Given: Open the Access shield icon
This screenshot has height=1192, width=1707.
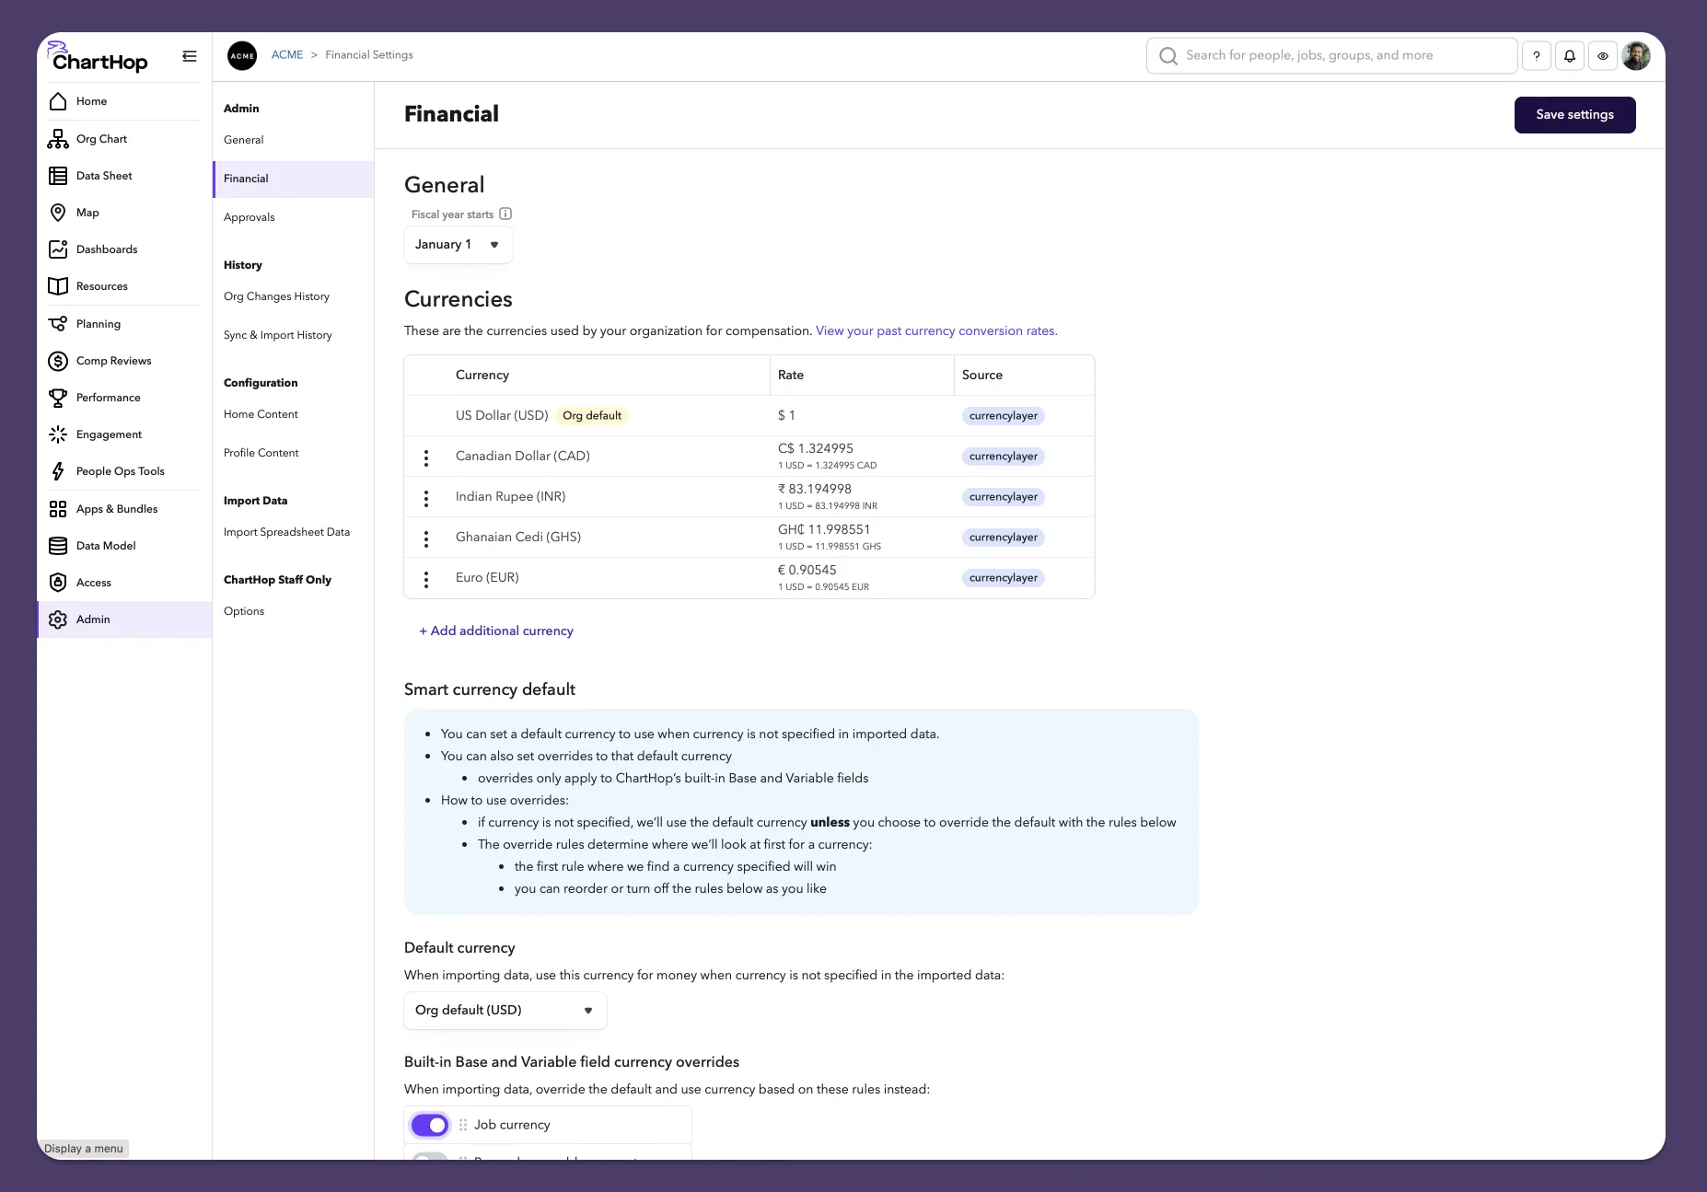Looking at the screenshot, I should [58, 583].
